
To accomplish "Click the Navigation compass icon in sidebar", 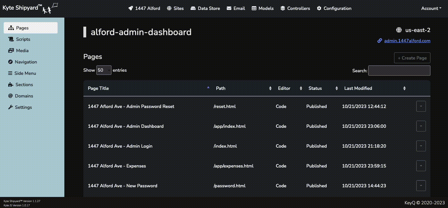I will tap(10, 62).
